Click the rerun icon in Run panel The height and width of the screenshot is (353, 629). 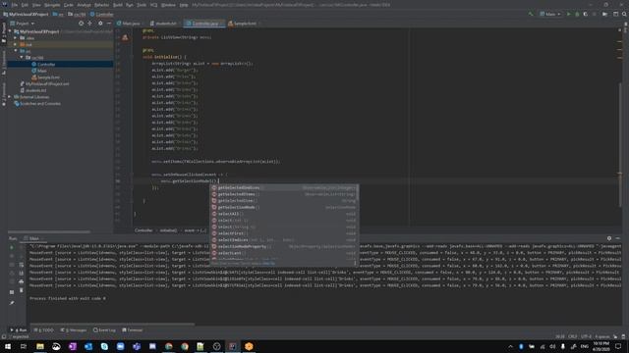[12, 248]
